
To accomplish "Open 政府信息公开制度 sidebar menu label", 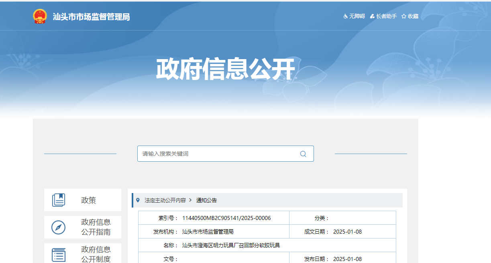I will (96, 255).
